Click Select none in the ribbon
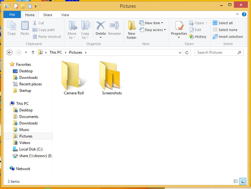The image size is (251, 189). point(224,29)
